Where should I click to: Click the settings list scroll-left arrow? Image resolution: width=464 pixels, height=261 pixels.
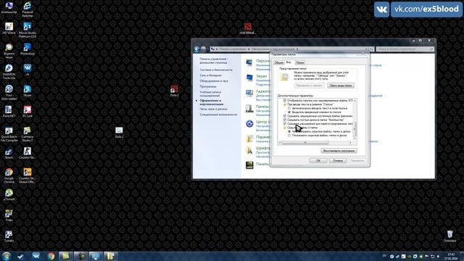pyautogui.click(x=280, y=143)
